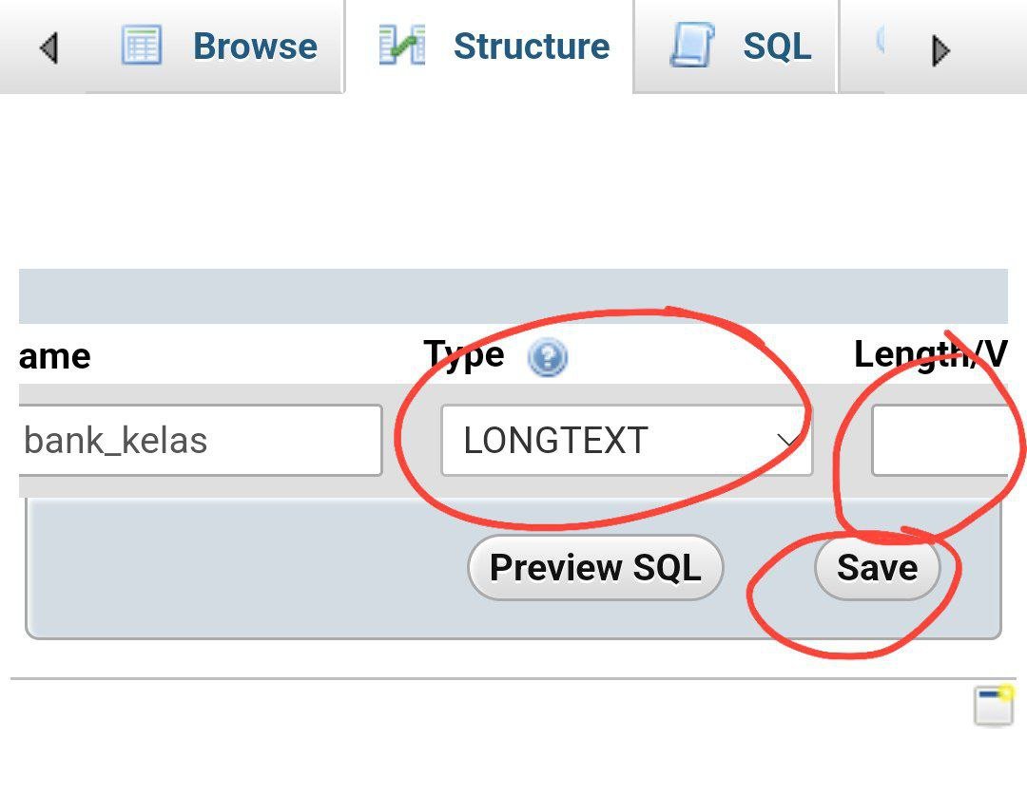Click the Browse tab table icon

tap(142, 46)
